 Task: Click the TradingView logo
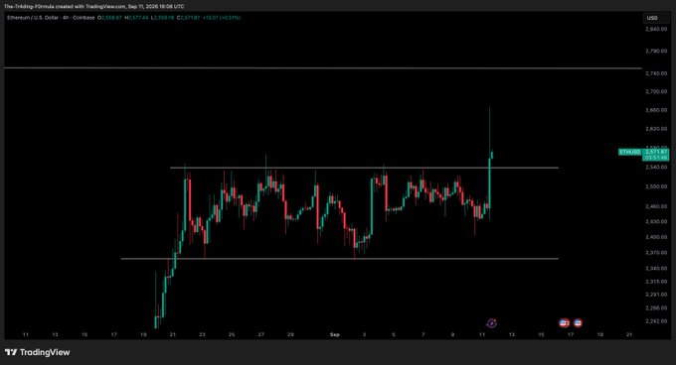[38, 352]
